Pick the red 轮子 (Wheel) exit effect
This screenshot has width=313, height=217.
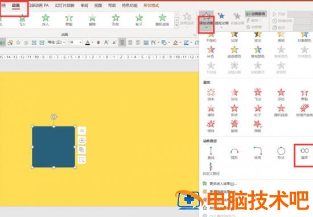(x=258, y=110)
